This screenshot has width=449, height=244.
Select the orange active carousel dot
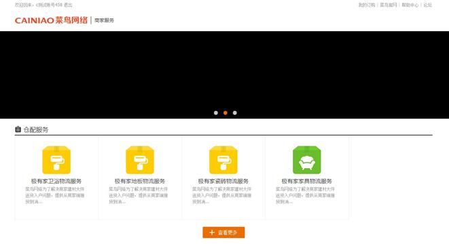pyautogui.click(x=226, y=113)
